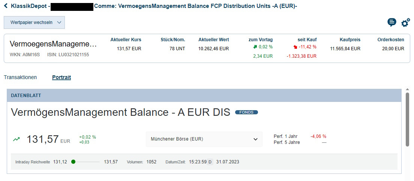Screen dimensions: 414x181
Task: Select the Portrait tab
Action: coord(61,77)
